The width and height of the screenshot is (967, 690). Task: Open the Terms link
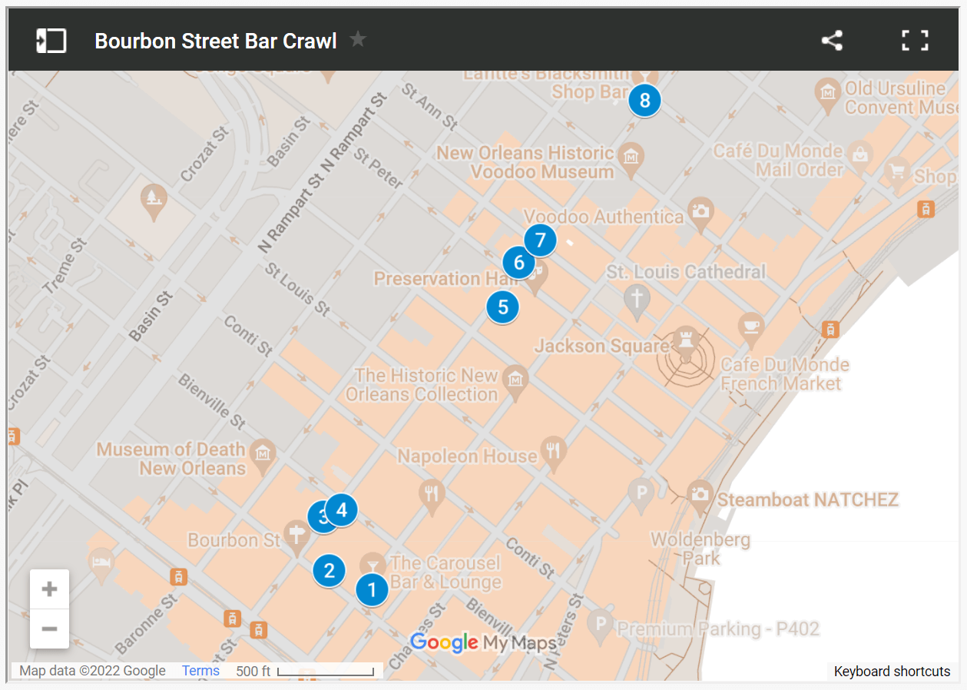click(200, 671)
